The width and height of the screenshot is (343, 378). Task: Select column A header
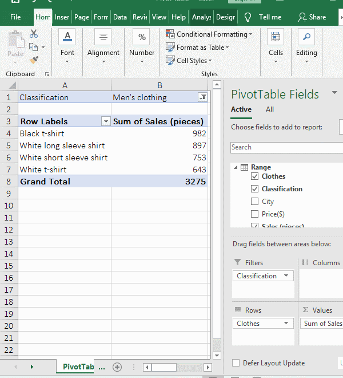pos(65,85)
